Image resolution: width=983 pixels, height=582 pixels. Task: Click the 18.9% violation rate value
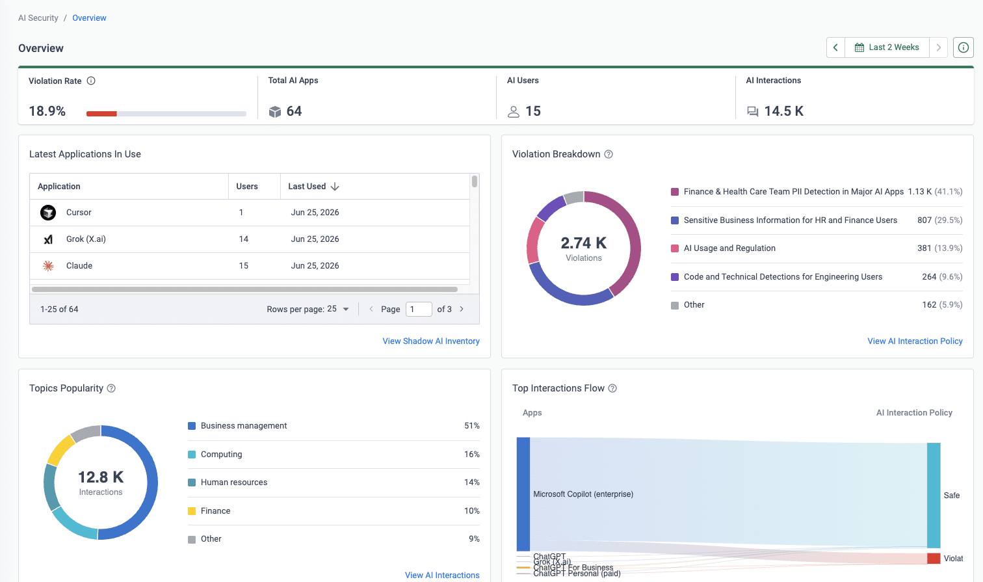coord(47,111)
